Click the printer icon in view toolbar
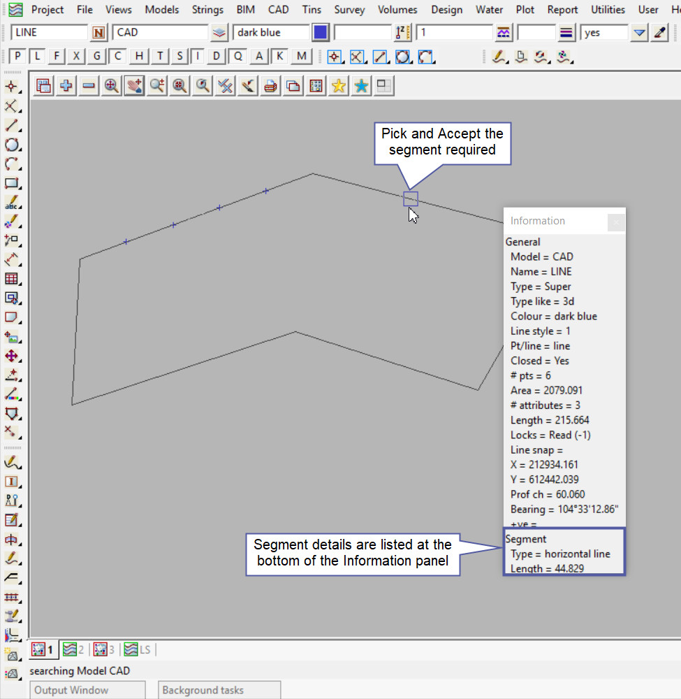 pyautogui.click(x=271, y=85)
